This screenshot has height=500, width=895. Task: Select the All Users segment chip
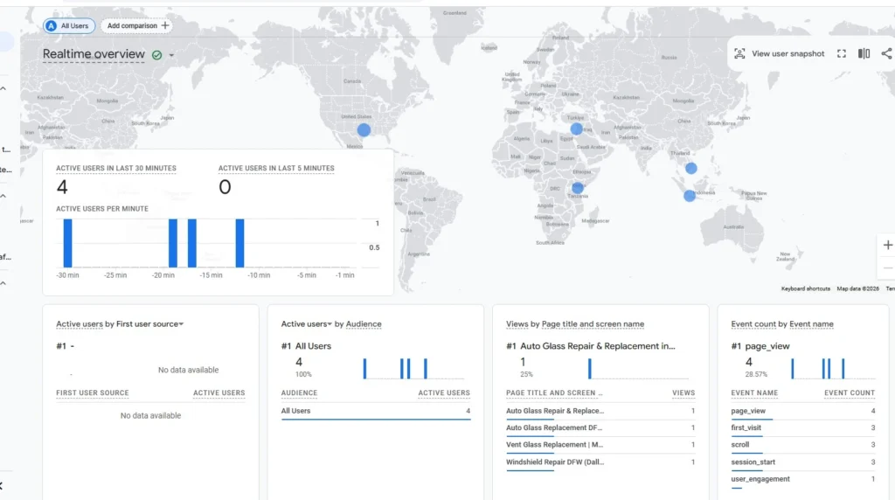point(69,26)
